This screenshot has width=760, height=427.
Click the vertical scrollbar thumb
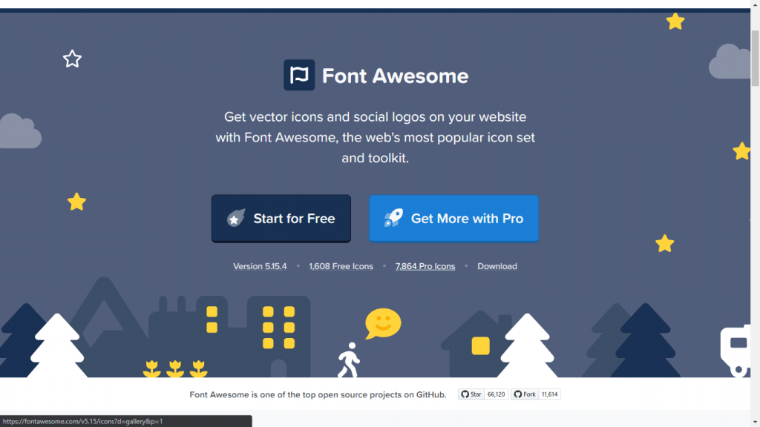click(x=755, y=58)
